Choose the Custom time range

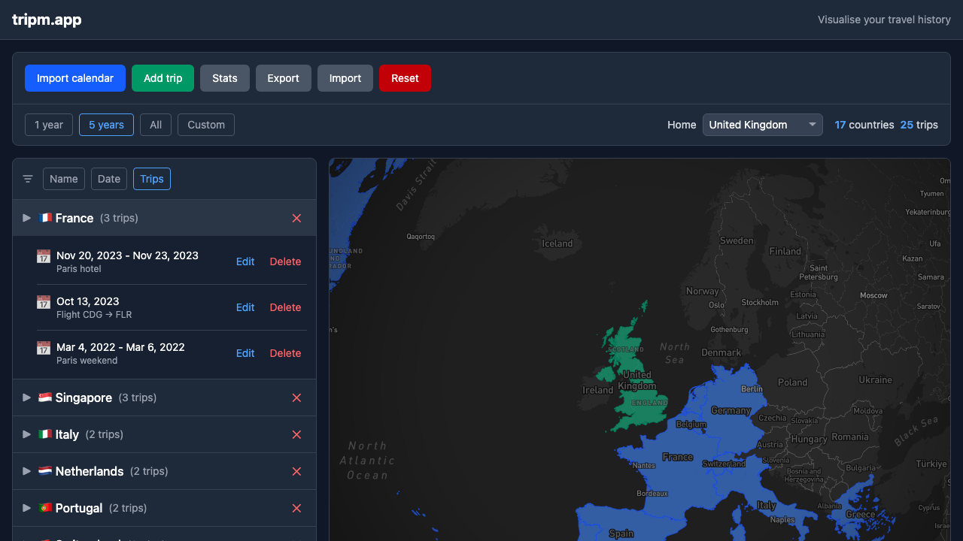point(206,125)
